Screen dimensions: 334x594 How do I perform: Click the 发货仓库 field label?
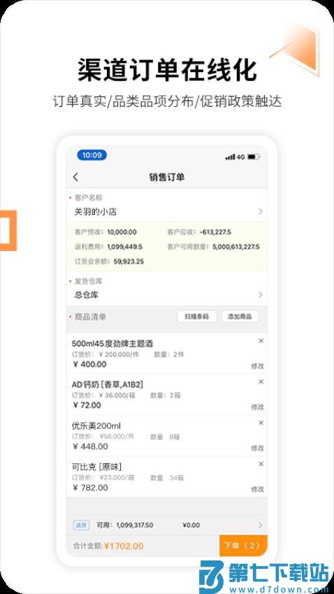(88, 281)
